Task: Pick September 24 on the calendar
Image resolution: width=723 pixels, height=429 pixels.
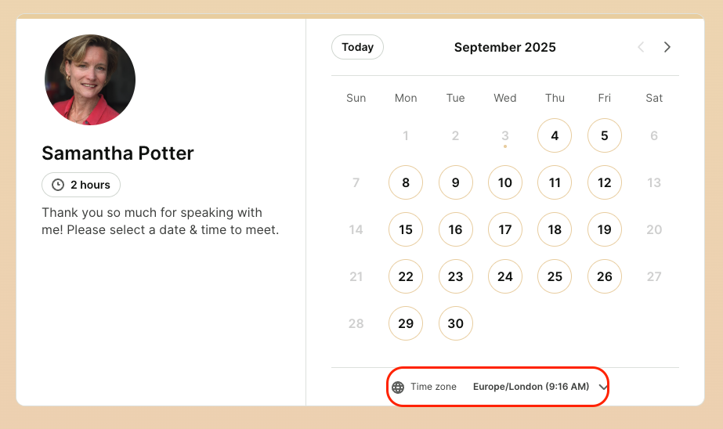Action: pyautogui.click(x=505, y=276)
